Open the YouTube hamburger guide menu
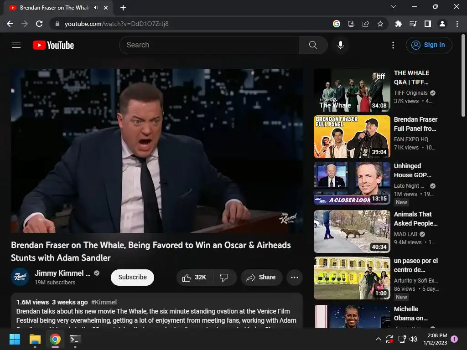The width and height of the screenshot is (467, 350). click(x=16, y=45)
